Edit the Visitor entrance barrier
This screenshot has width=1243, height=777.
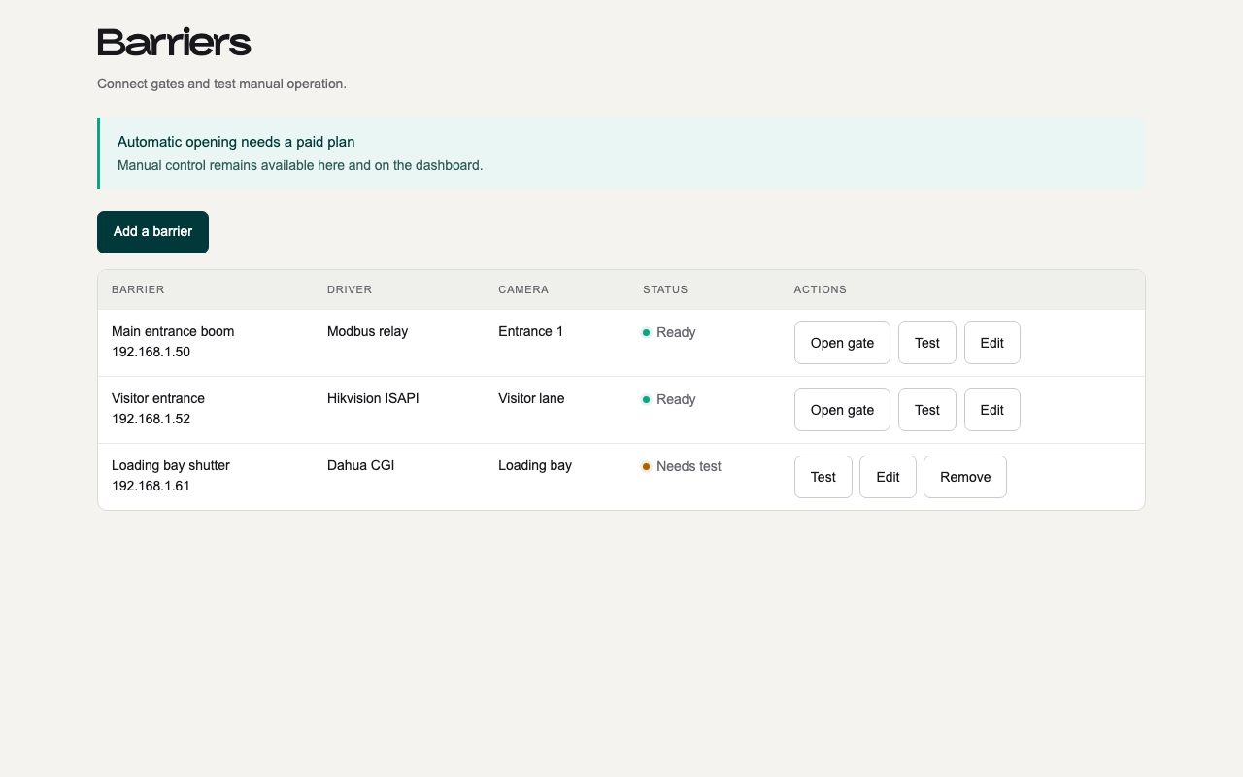(x=991, y=410)
